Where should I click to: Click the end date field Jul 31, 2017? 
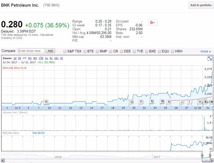[29, 63]
